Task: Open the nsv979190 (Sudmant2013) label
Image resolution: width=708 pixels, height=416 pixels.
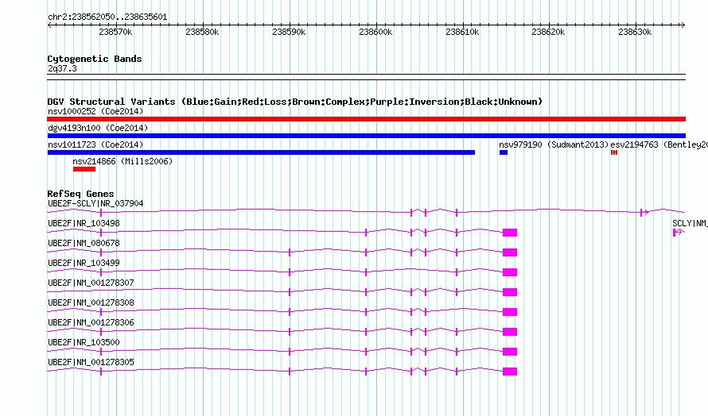Action: [554, 144]
